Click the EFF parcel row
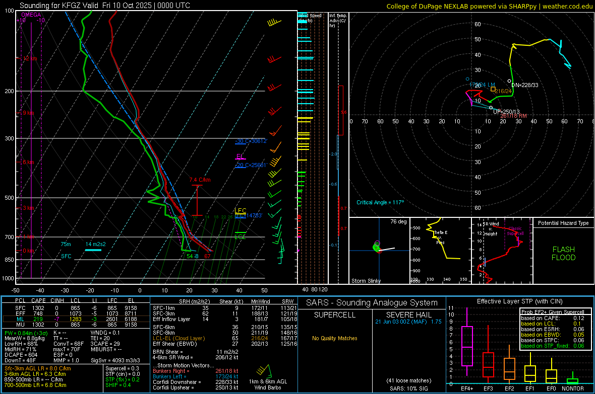This screenshot has width=595, height=394. click(76, 313)
